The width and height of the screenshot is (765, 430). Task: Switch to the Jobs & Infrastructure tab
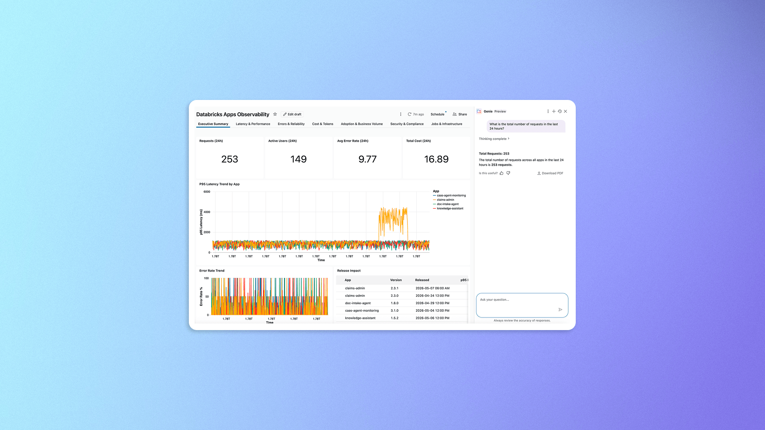point(447,124)
